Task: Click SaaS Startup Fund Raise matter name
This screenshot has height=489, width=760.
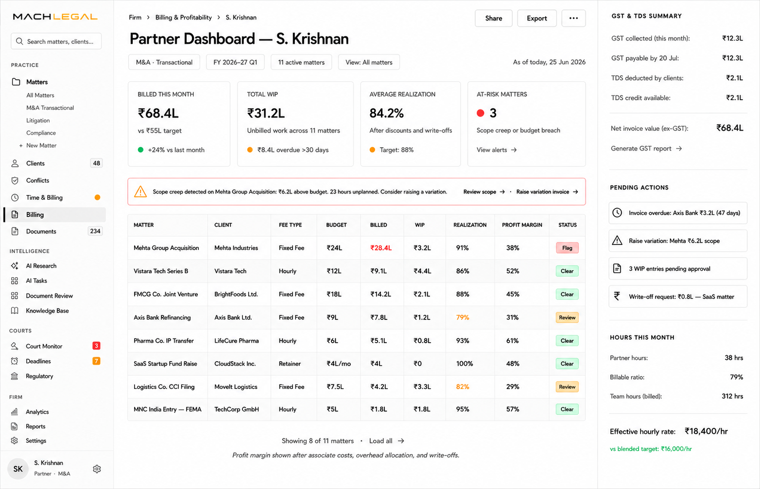Action: pyautogui.click(x=165, y=364)
